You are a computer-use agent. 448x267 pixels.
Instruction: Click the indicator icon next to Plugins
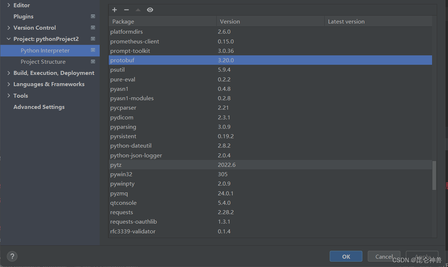pos(93,16)
